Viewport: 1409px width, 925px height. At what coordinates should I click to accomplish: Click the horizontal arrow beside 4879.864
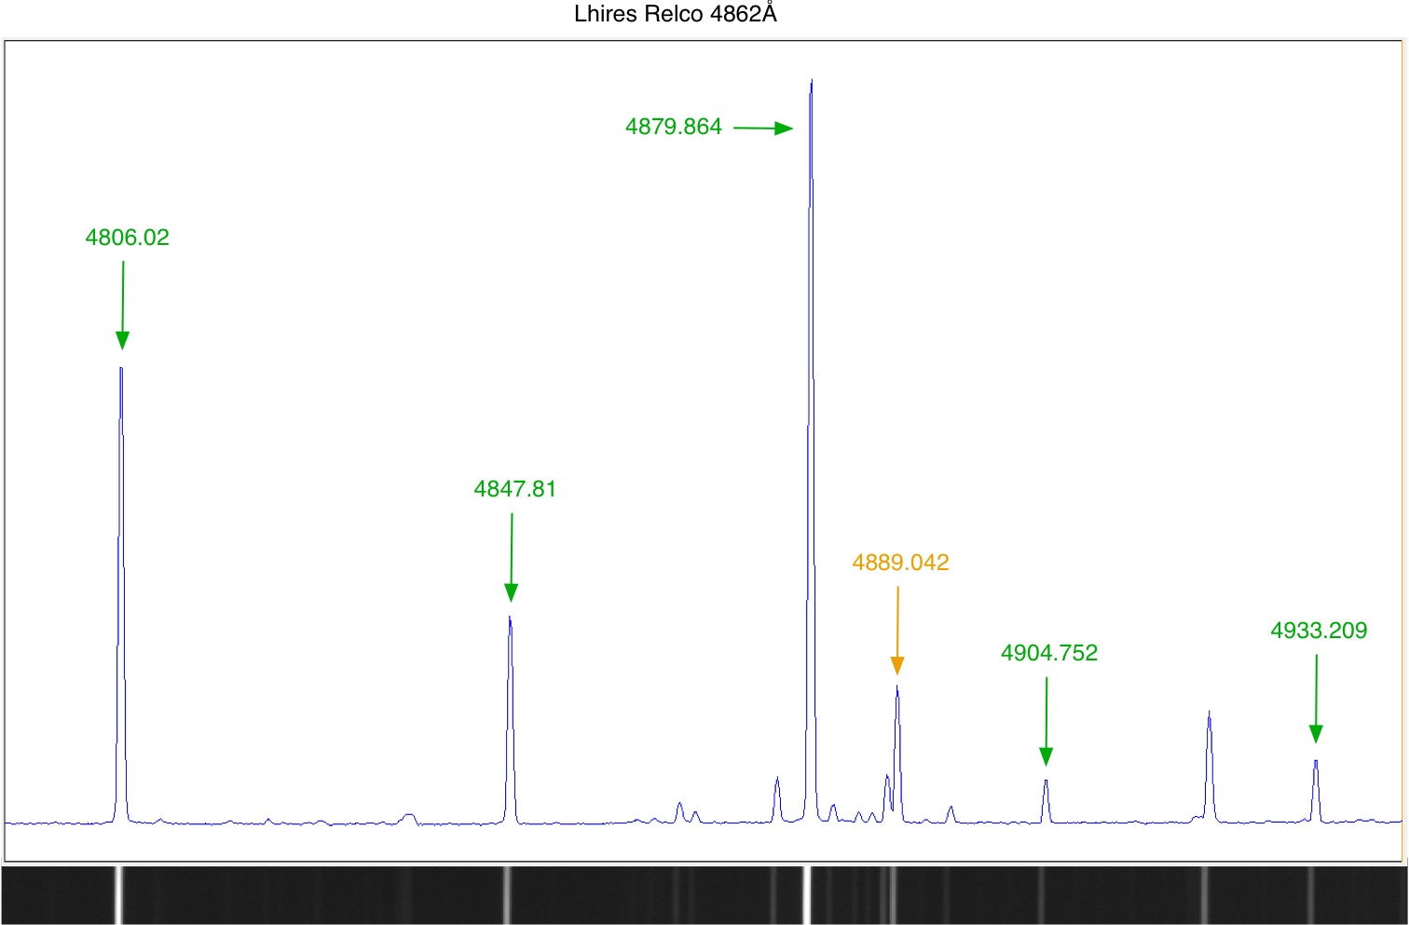point(763,128)
